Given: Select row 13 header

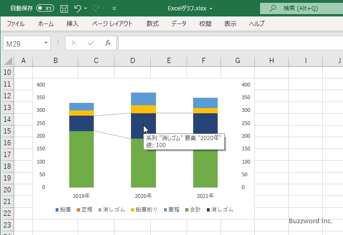Looking at the screenshot, I should tap(7, 108).
